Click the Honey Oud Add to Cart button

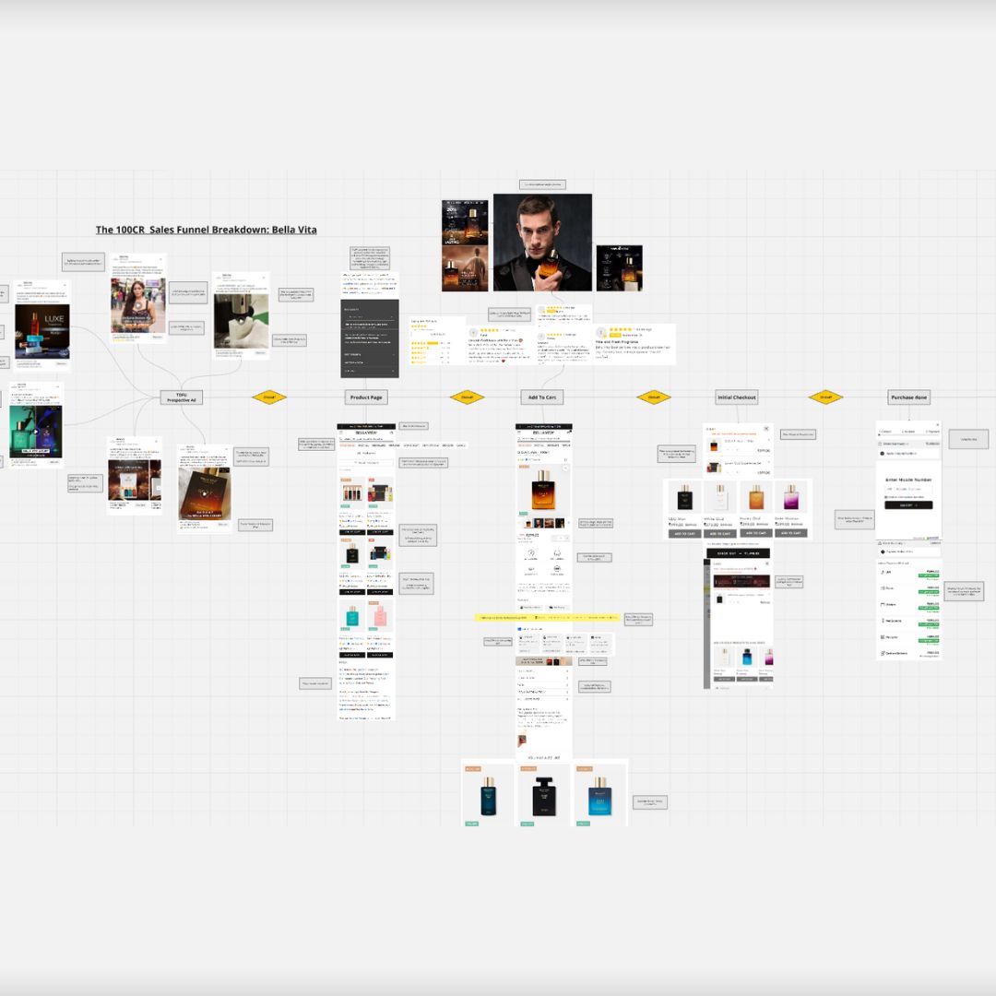755,533
